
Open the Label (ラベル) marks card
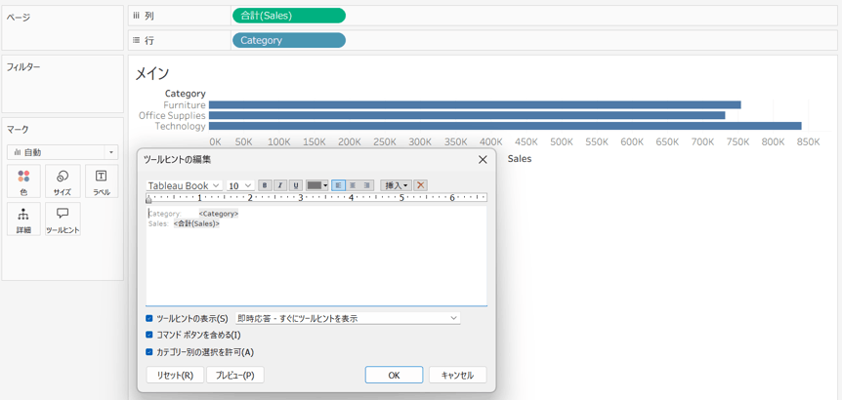tap(101, 181)
